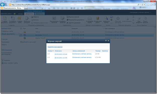Click the browser Back arrow button
Viewport: 157px width, 94px height.
coord(3,5)
